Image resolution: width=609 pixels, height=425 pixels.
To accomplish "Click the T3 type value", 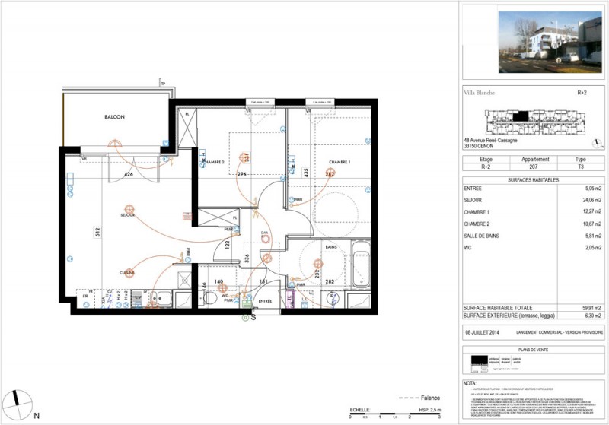I will (x=581, y=167).
